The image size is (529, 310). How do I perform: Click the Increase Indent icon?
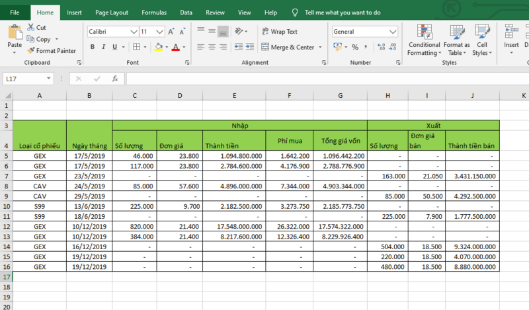(249, 47)
